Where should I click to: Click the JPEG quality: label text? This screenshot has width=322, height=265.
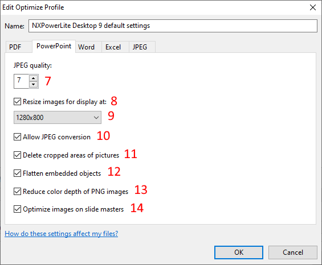[32, 65]
